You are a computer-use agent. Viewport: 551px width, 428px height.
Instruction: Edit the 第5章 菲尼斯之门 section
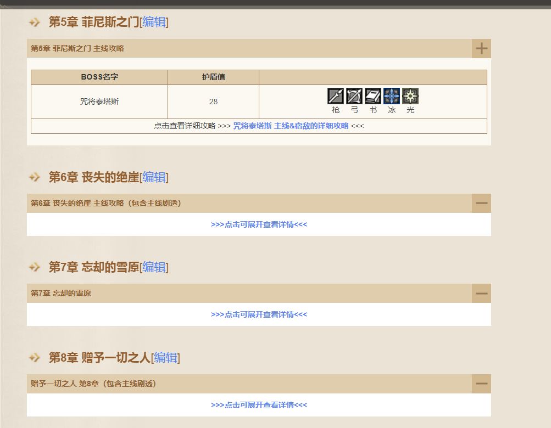(x=154, y=22)
